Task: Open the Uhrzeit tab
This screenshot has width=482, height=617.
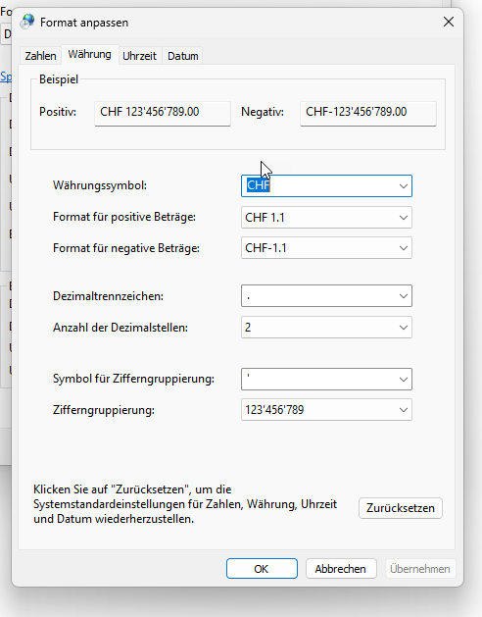Action: 139,56
